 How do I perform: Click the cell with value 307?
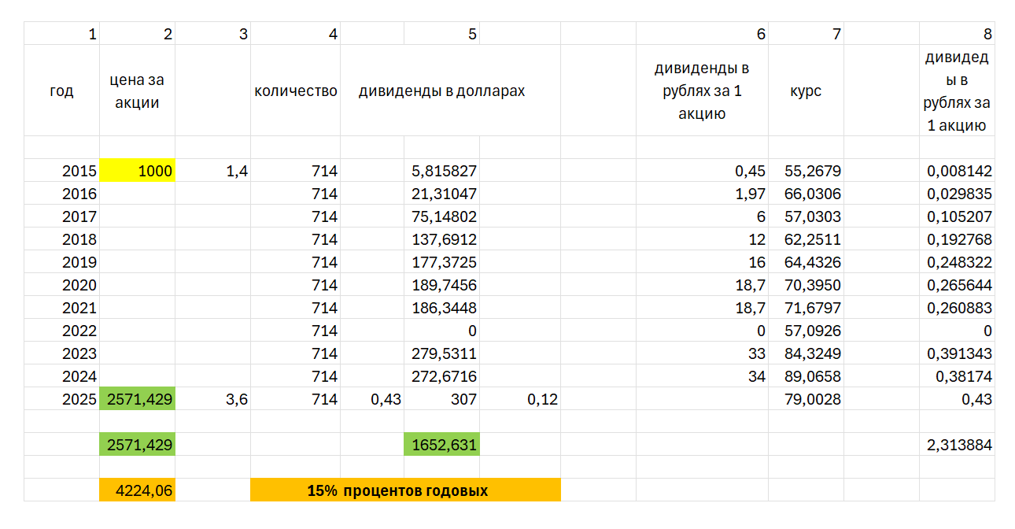point(441,399)
